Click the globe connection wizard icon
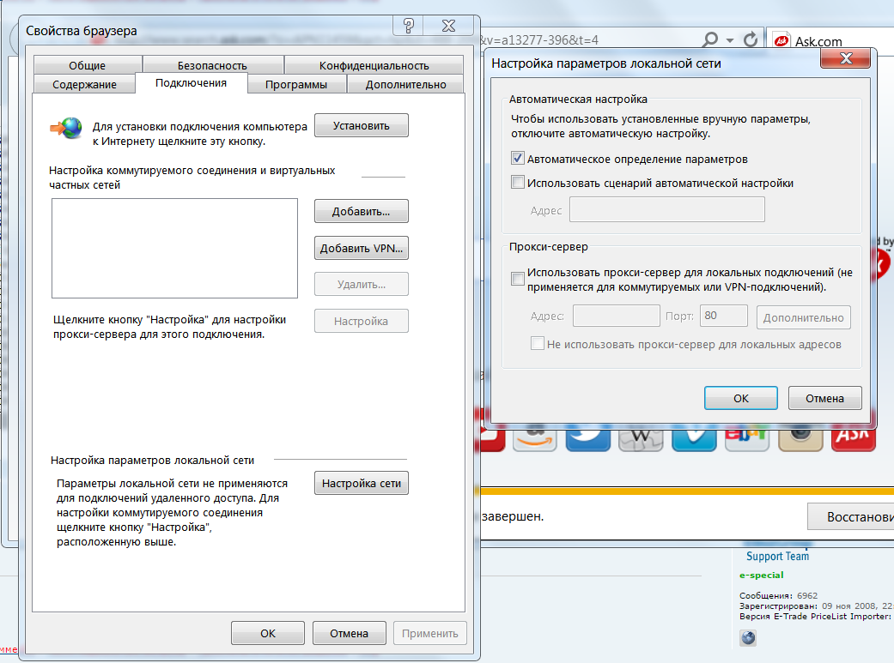The height and width of the screenshot is (663, 894). (x=67, y=128)
